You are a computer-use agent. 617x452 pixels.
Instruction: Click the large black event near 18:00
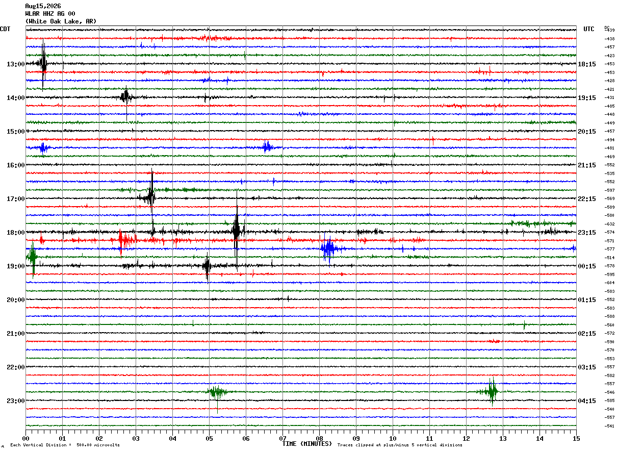[x=236, y=231]
